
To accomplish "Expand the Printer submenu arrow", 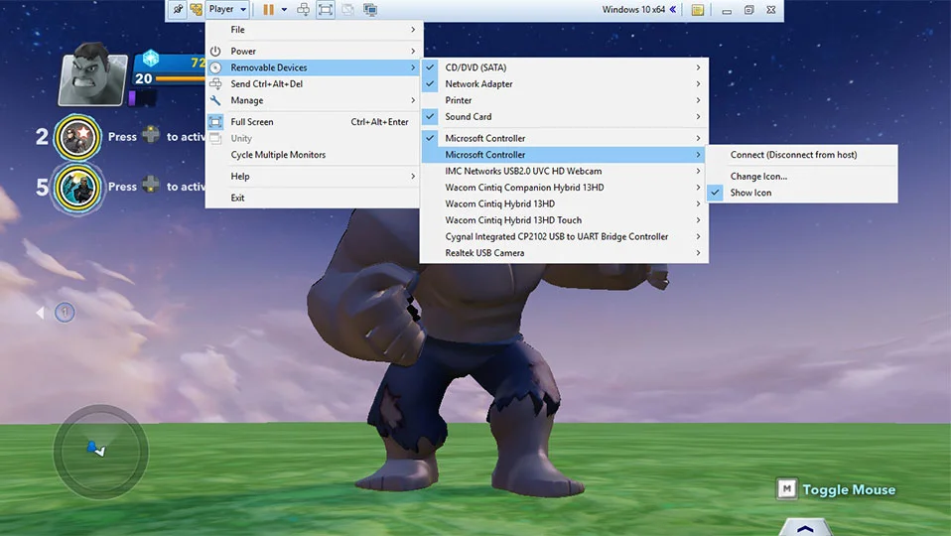I will point(699,100).
